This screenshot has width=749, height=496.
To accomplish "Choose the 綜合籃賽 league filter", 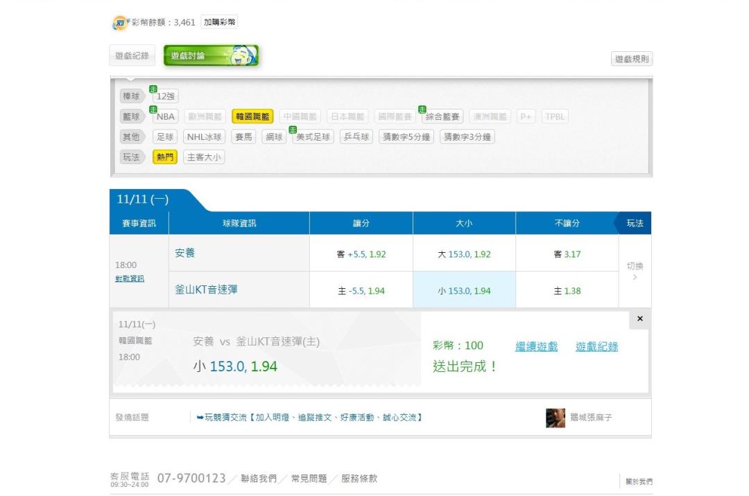I will click(442, 116).
